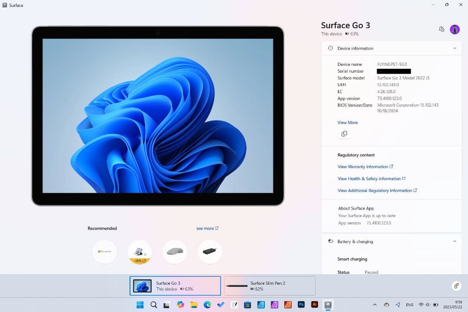Viewport: 468px width, 312px height.
Task: Open Task View in the taskbar
Action: [x=166, y=305]
